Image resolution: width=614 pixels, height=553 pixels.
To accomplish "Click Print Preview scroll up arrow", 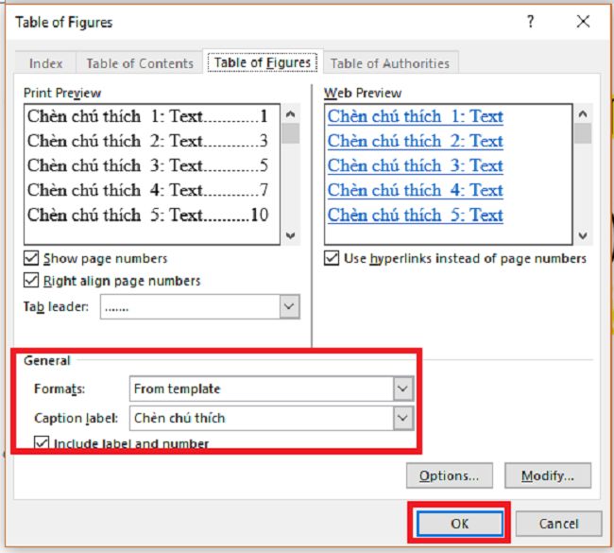I will click(291, 114).
